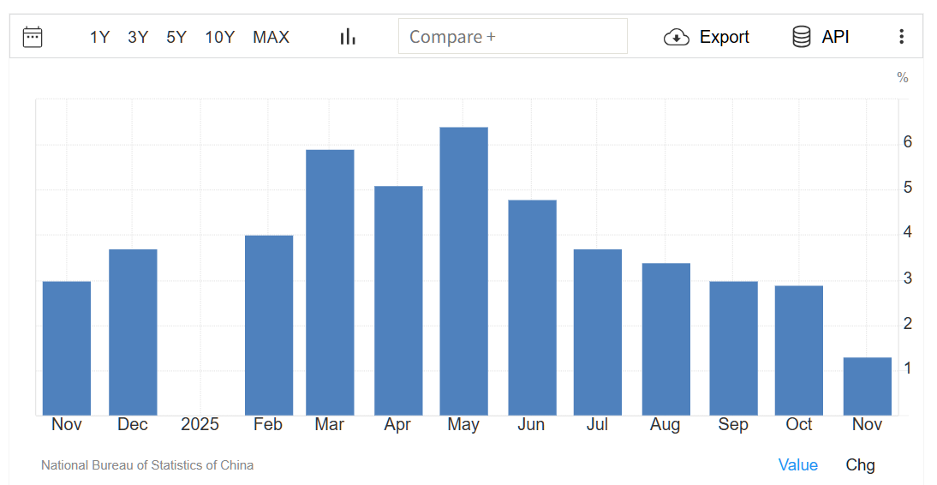Select the 10Y time range

220,37
